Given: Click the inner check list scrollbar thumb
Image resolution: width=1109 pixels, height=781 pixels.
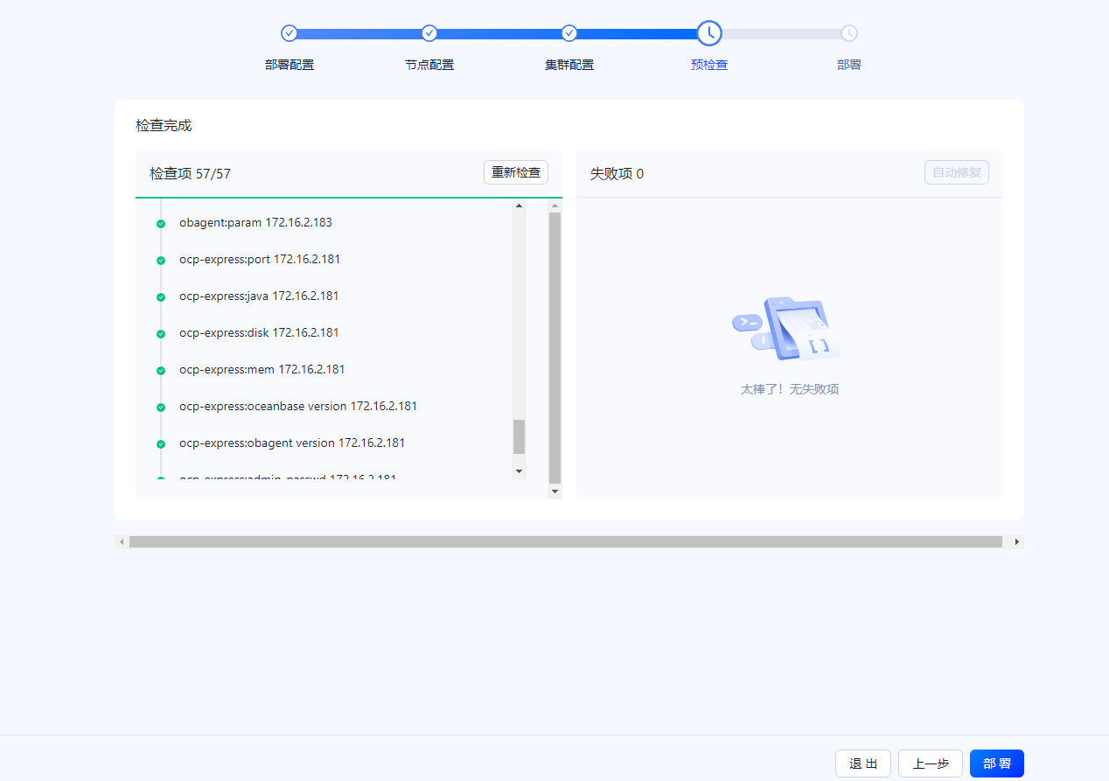Looking at the screenshot, I should pos(519,436).
